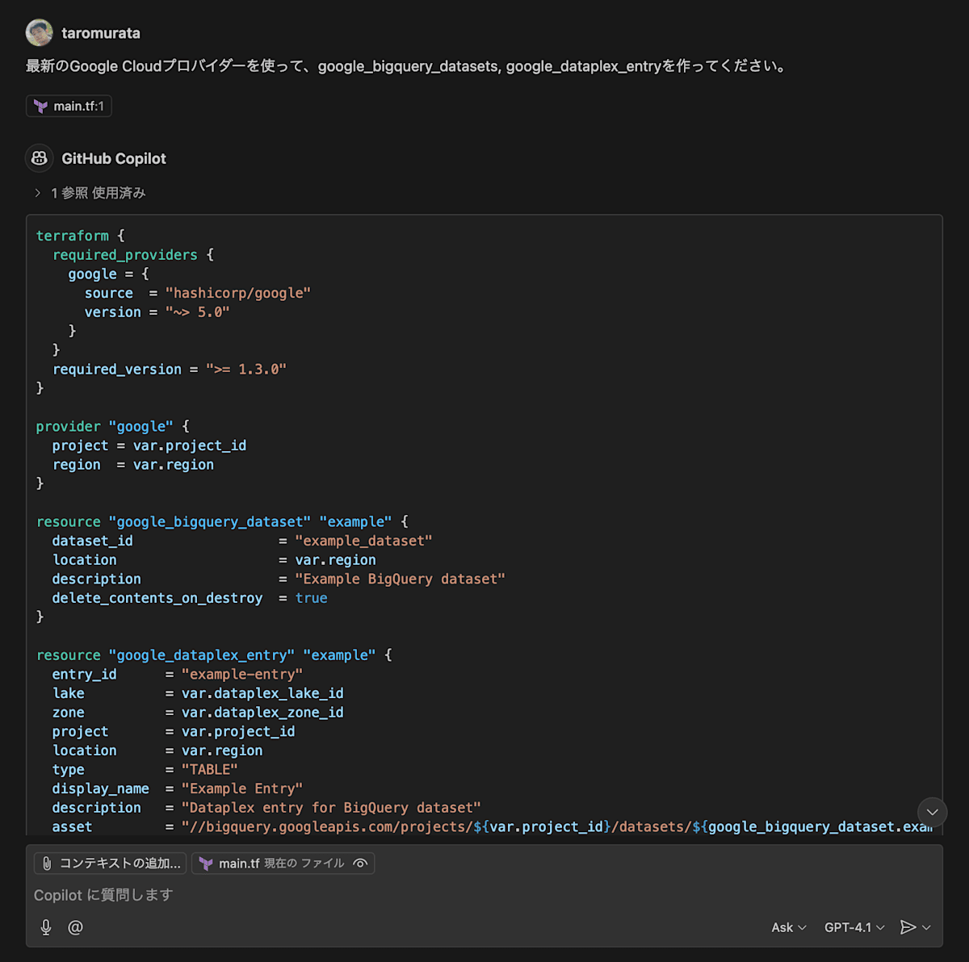Open the main.tf:1 file reference chip
Screen dimensions: 969x962
click(x=69, y=106)
